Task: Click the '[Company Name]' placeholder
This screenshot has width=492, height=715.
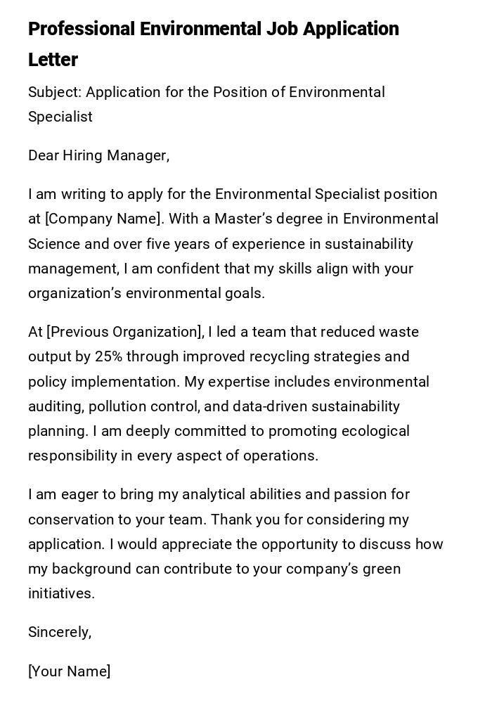Action: tap(104, 219)
